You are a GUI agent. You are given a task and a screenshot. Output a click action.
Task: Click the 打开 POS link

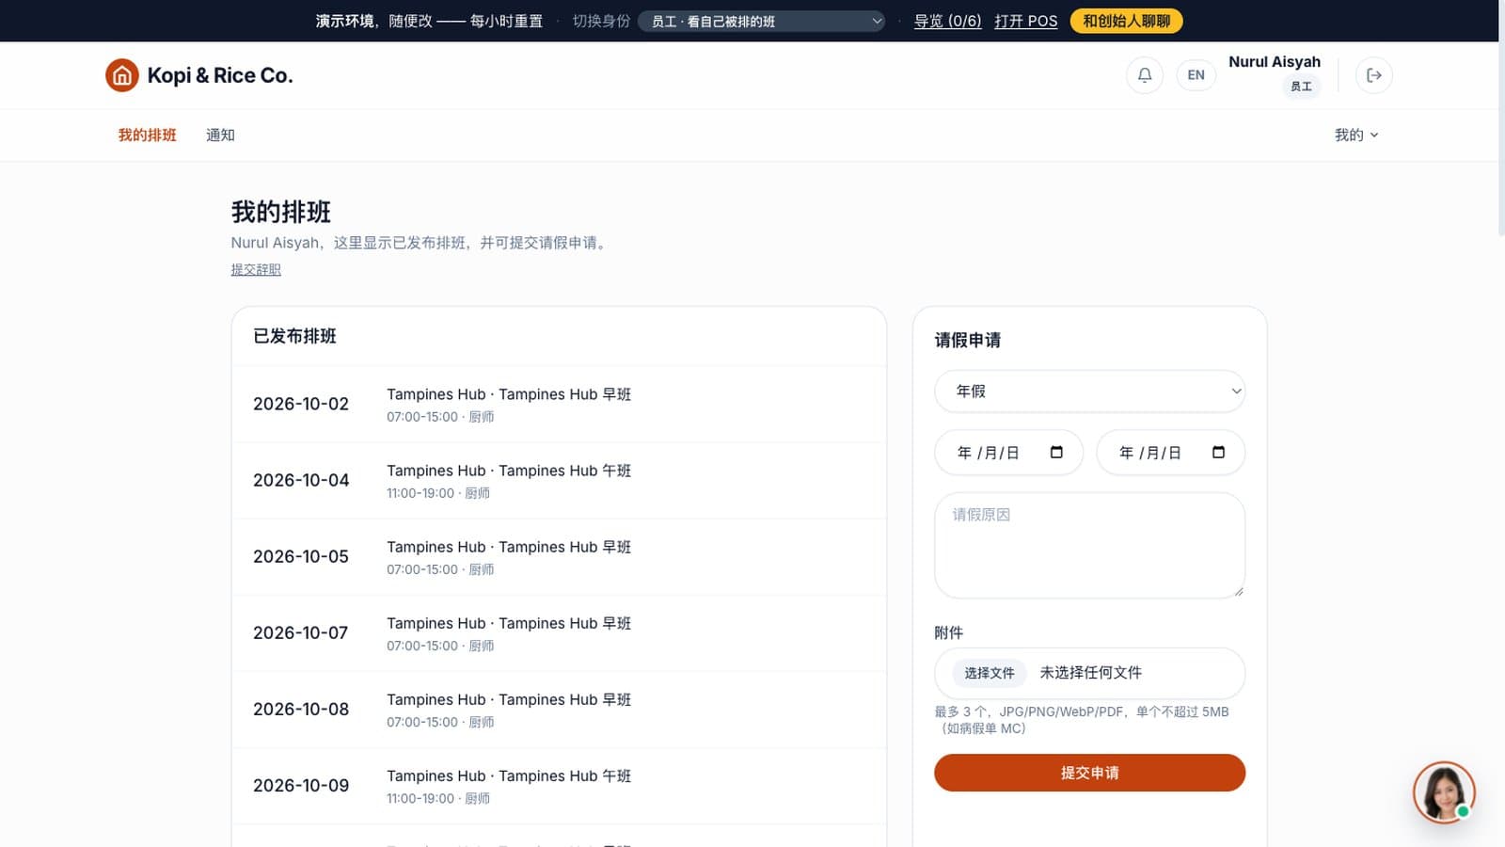tap(1025, 21)
